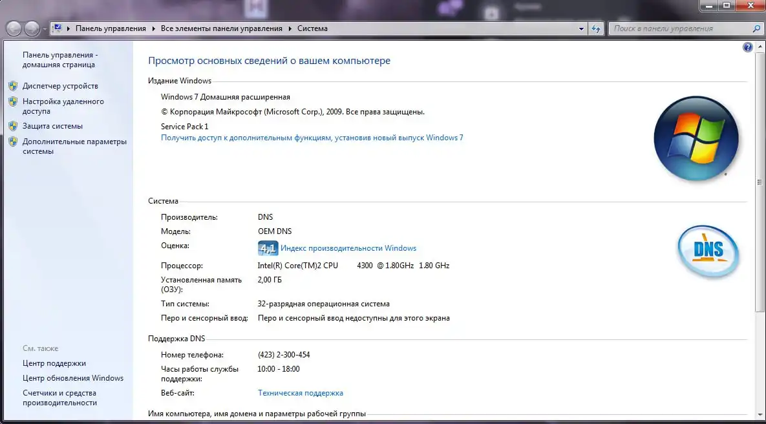Viewport: 766px width, 424px height.
Task: Click the "OEM DNS" model value
Action: pyautogui.click(x=275, y=231)
